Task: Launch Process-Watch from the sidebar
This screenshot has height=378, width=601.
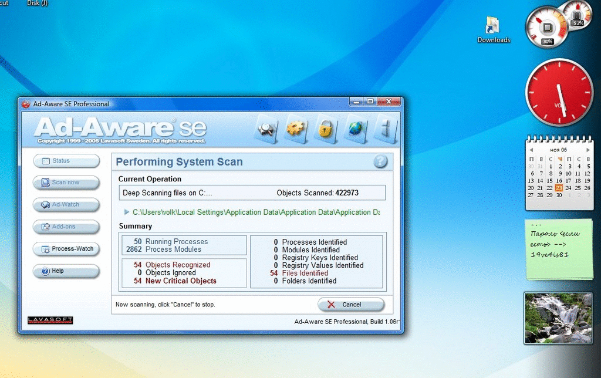Action: click(66, 249)
